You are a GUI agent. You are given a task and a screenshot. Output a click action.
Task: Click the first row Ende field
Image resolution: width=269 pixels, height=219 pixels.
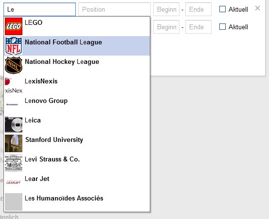pos(198,9)
